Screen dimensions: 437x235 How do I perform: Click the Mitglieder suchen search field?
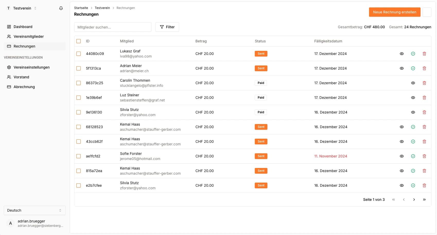[113, 27]
